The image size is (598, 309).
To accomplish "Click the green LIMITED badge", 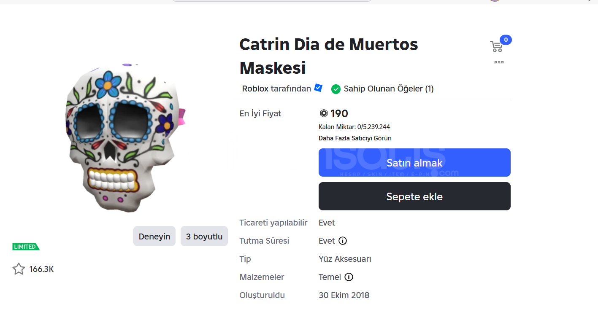I will (x=26, y=247).
